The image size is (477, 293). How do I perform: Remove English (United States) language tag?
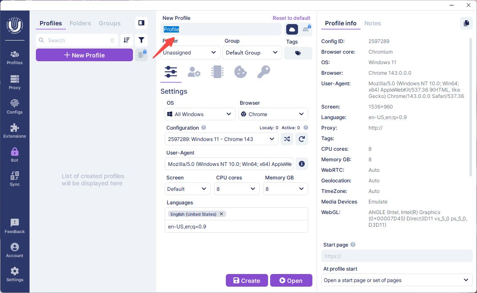pyautogui.click(x=222, y=214)
